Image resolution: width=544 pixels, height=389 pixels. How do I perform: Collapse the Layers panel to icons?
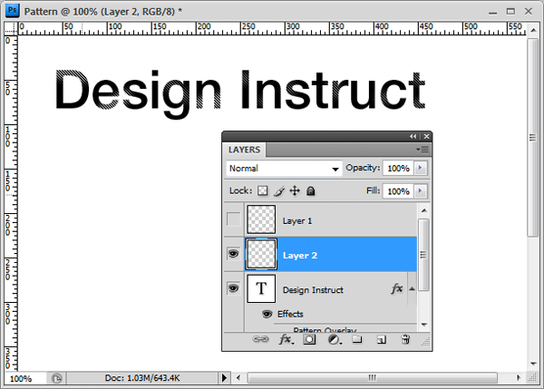pyautogui.click(x=413, y=136)
